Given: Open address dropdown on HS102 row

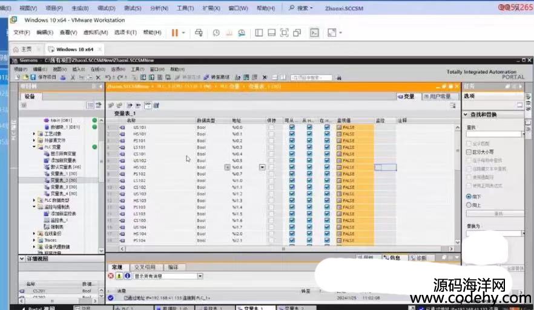Looking at the screenshot, I should coord(262,167).
